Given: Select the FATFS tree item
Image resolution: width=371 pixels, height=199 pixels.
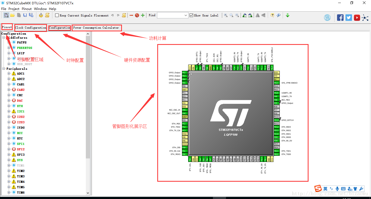Looking at the screenshot, I should [x=22, y=42].
